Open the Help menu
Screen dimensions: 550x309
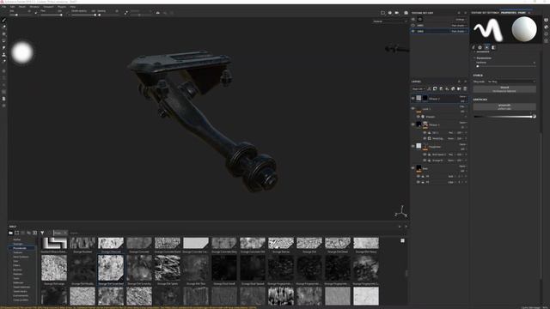(72, 7)
